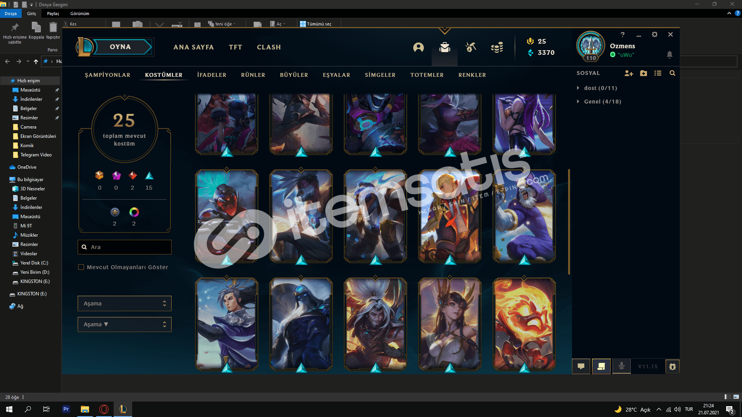The height and width of the screenshot is (417, 742).
Task: Open the profile icon in League client
Action: pos(418,47)
